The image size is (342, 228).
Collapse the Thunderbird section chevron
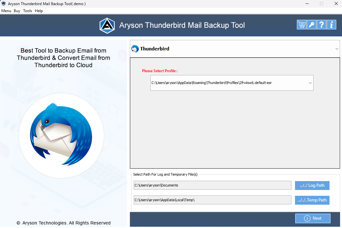pyautogui.click(x=337, y=49)
